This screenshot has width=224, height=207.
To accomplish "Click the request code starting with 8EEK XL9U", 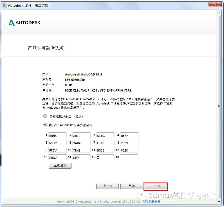I will pyautogui.click(x=98, y=90).
